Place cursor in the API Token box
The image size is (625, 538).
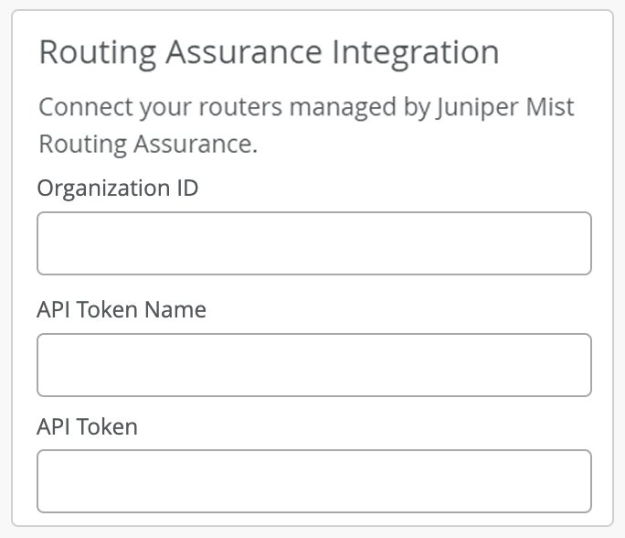tap(313, 481)
